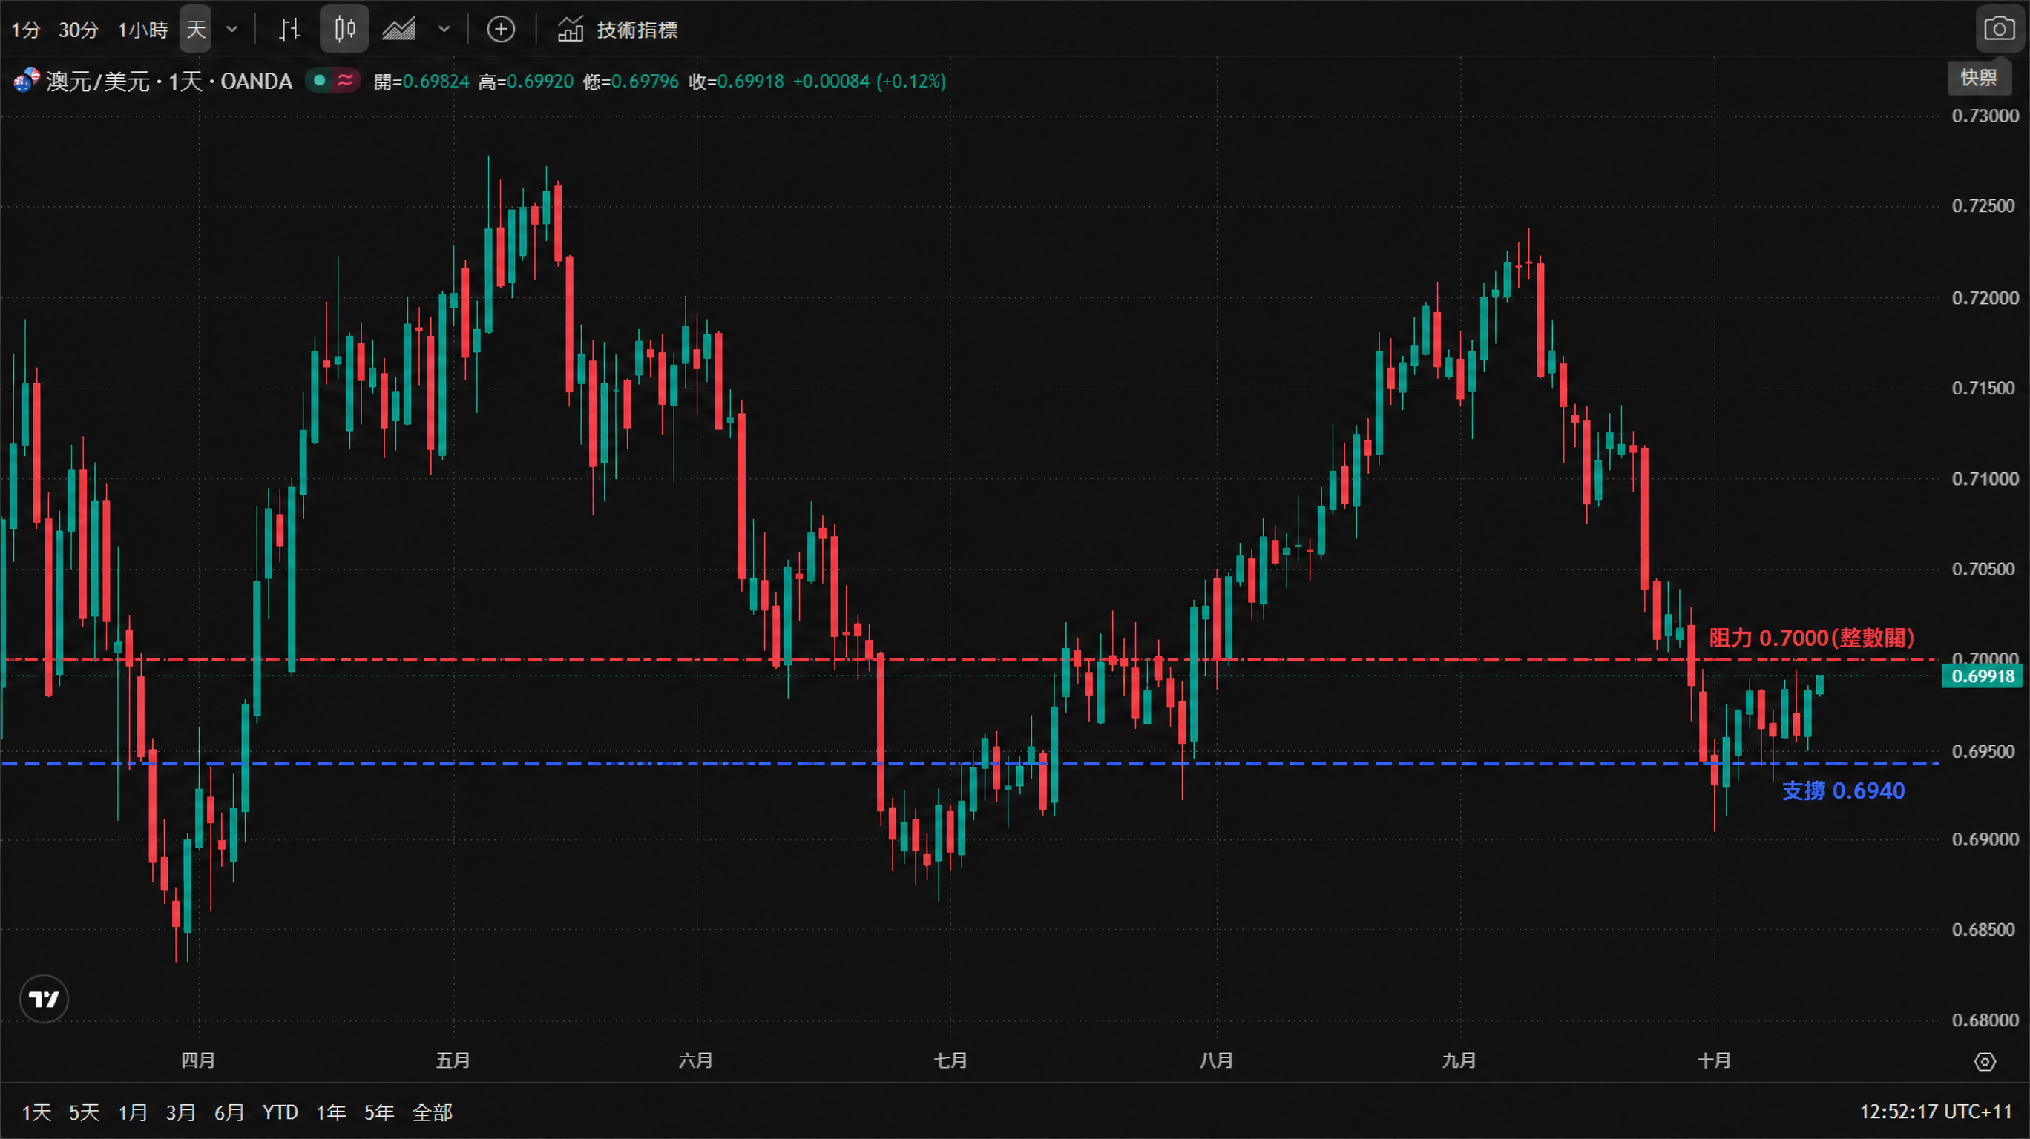Select the 1小時 interval
The image size is (2030, 1139).
tap(142, 30)
